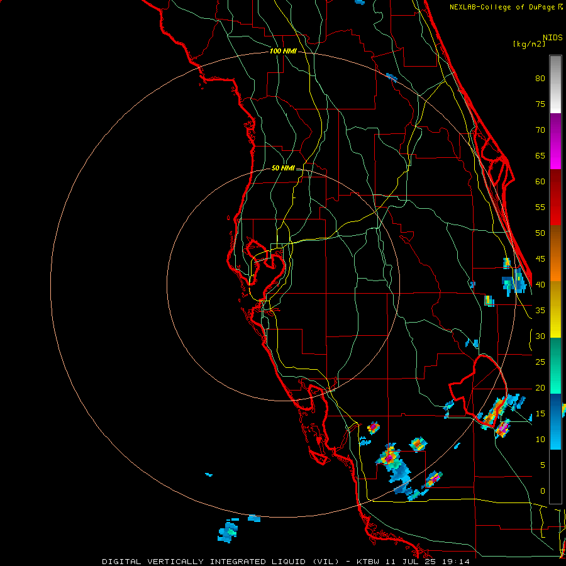
Task: Click the scale value 40
Action: [x=540, y=284]
